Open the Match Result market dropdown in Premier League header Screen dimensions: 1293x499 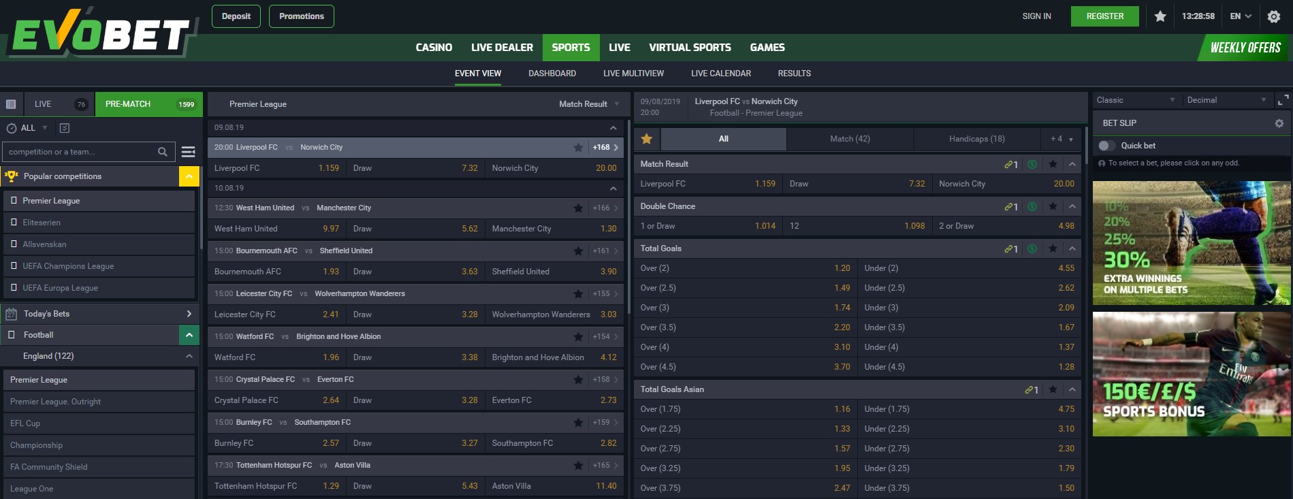(x=589, y=104)
